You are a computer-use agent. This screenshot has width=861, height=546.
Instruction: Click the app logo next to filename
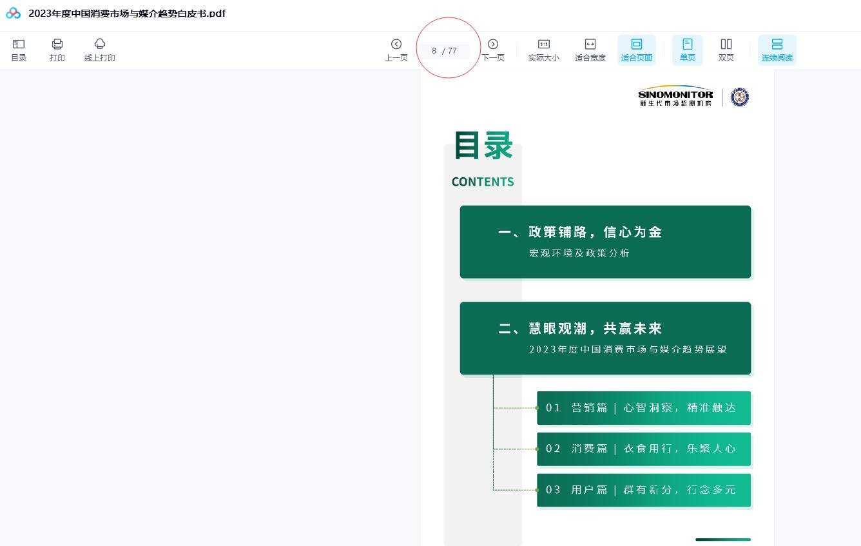click(x=13, y=14)
